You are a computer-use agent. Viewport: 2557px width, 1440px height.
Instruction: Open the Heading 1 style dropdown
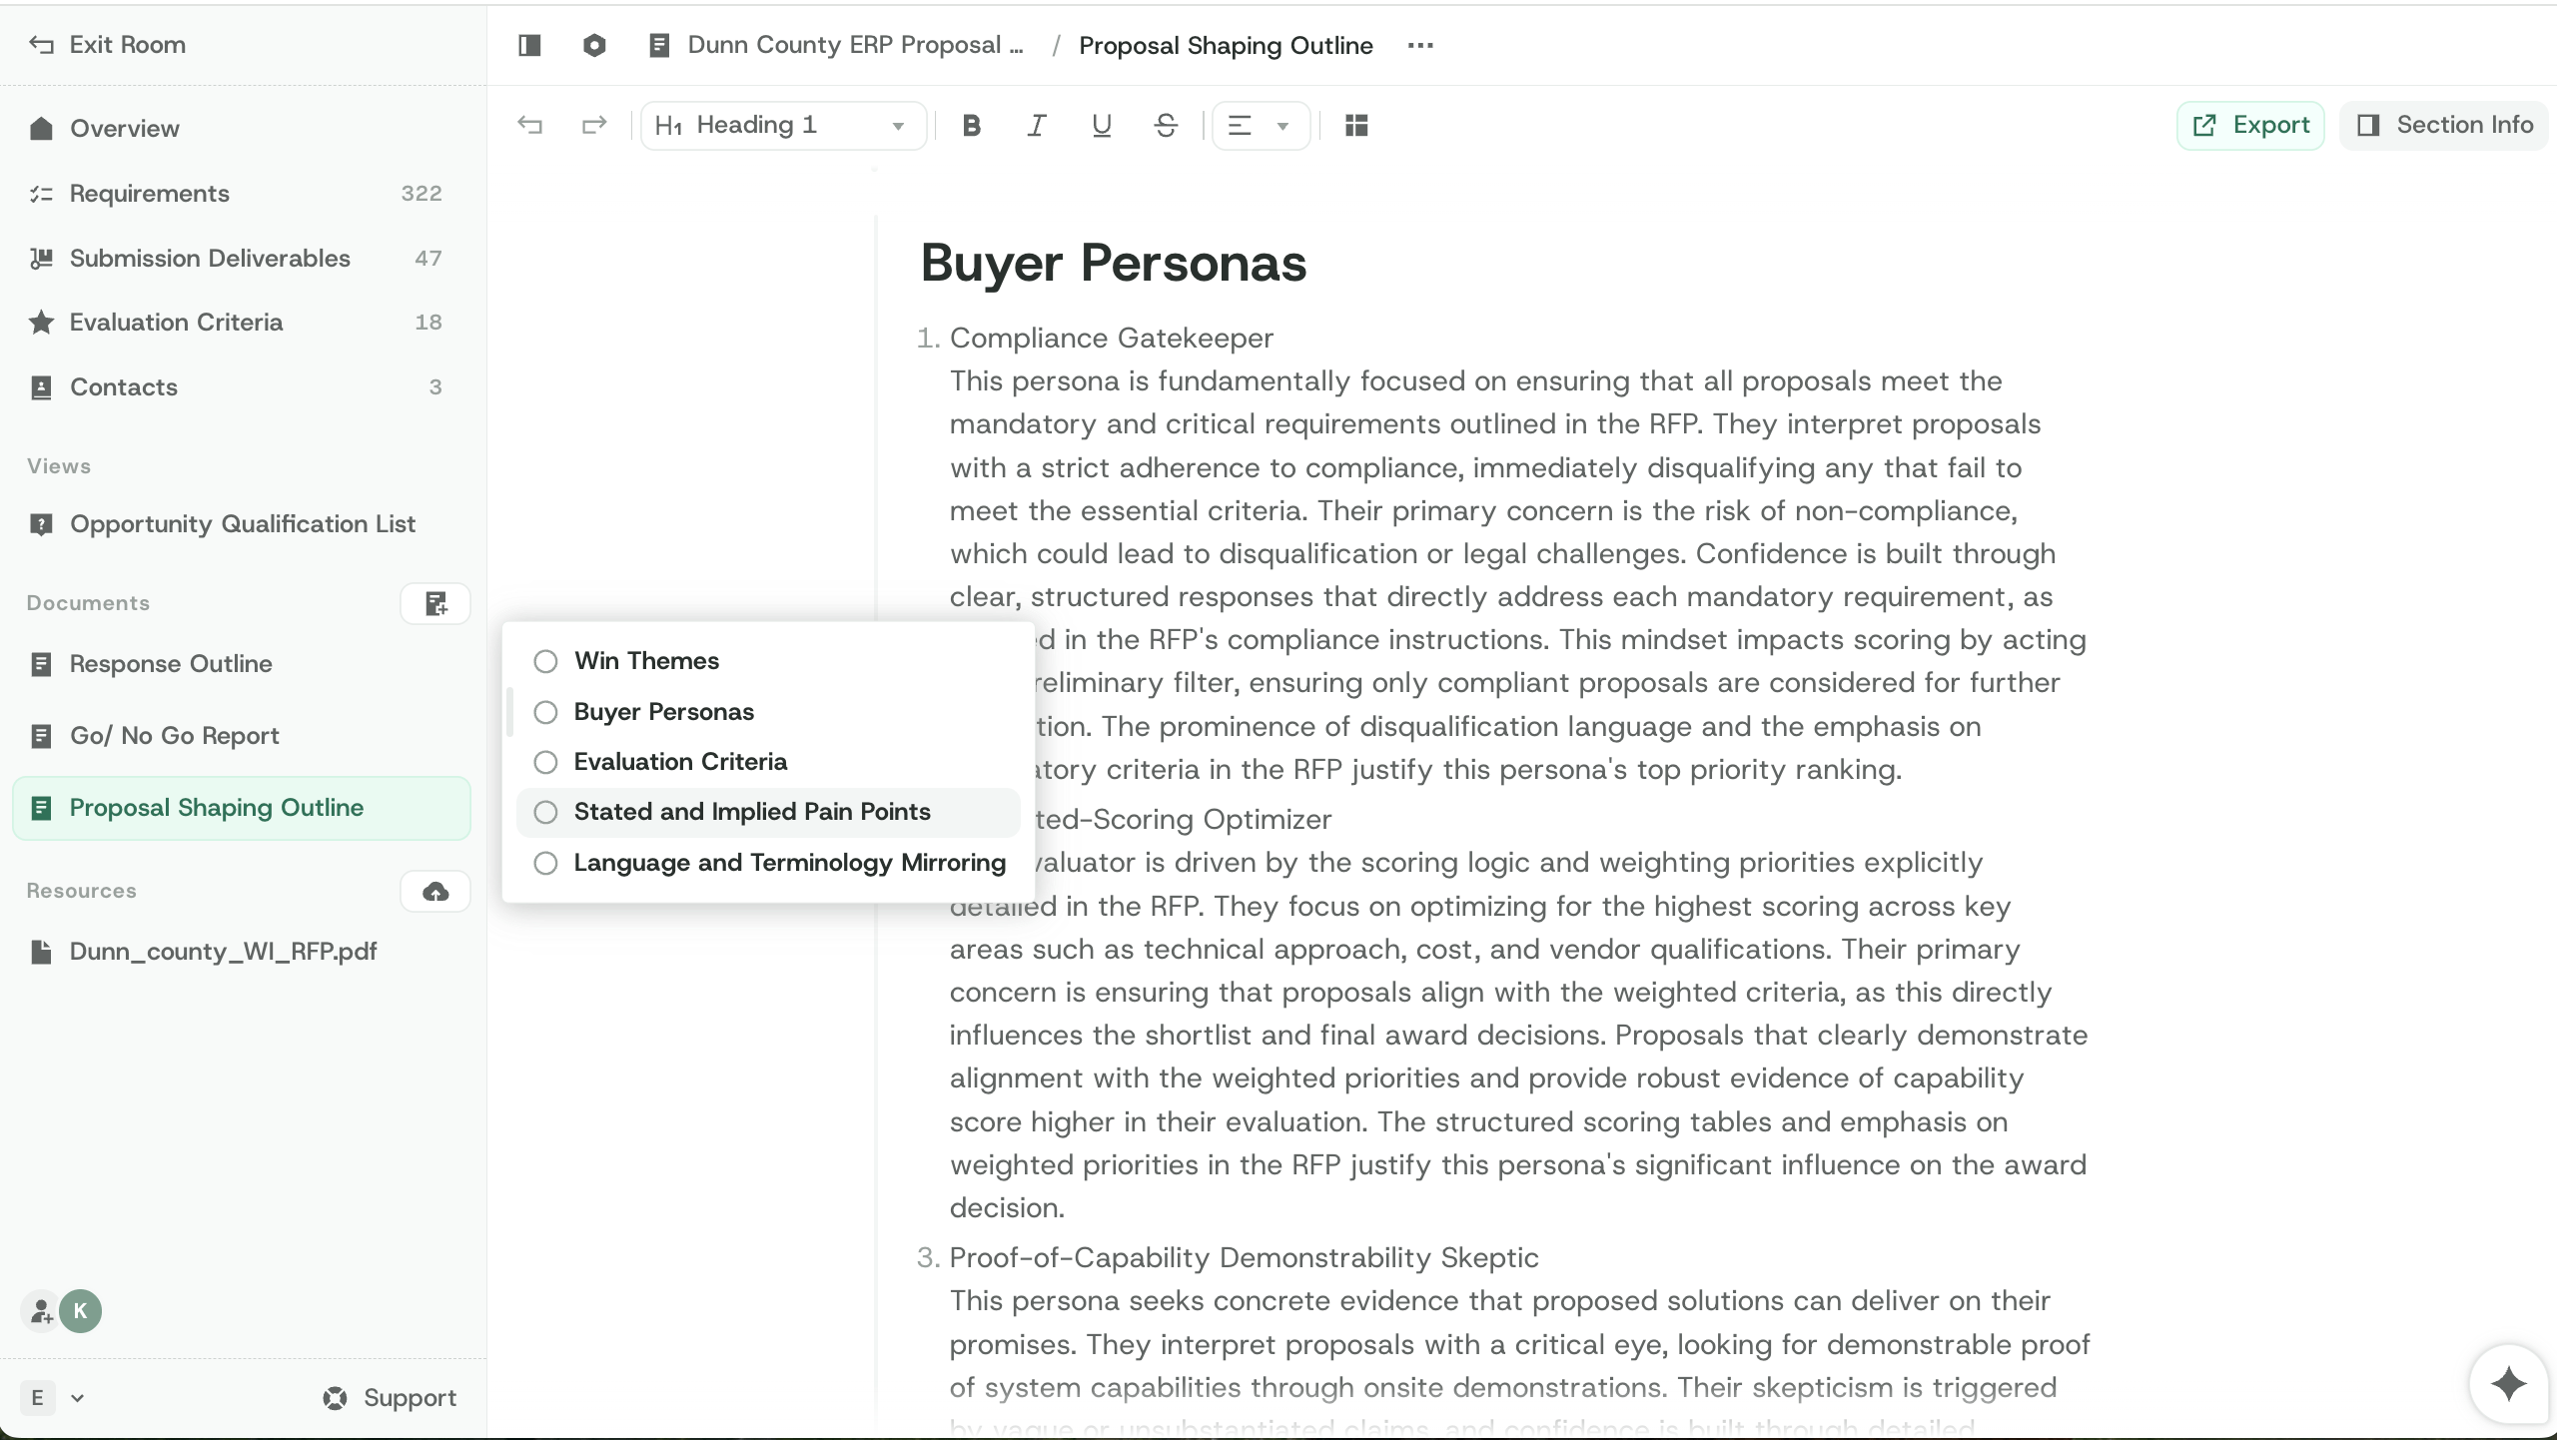[x=783, y=126]
